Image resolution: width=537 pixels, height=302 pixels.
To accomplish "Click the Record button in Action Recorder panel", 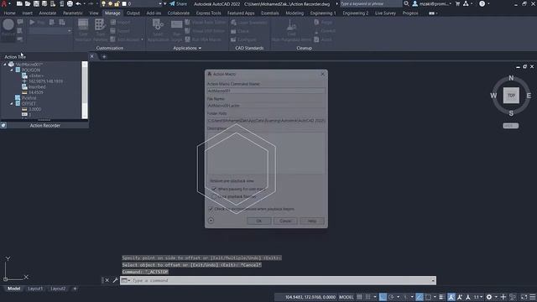I will point(8,28).
